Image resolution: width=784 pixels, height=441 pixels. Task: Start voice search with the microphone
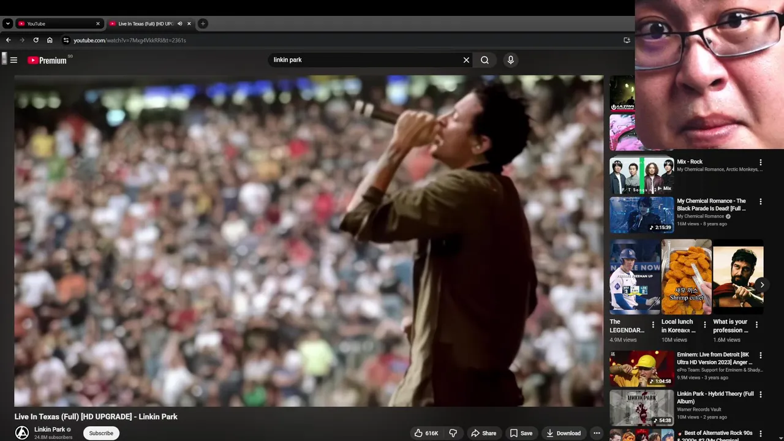[510, 60]
